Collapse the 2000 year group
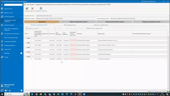The image size is (170, 96). coord(27,38)
